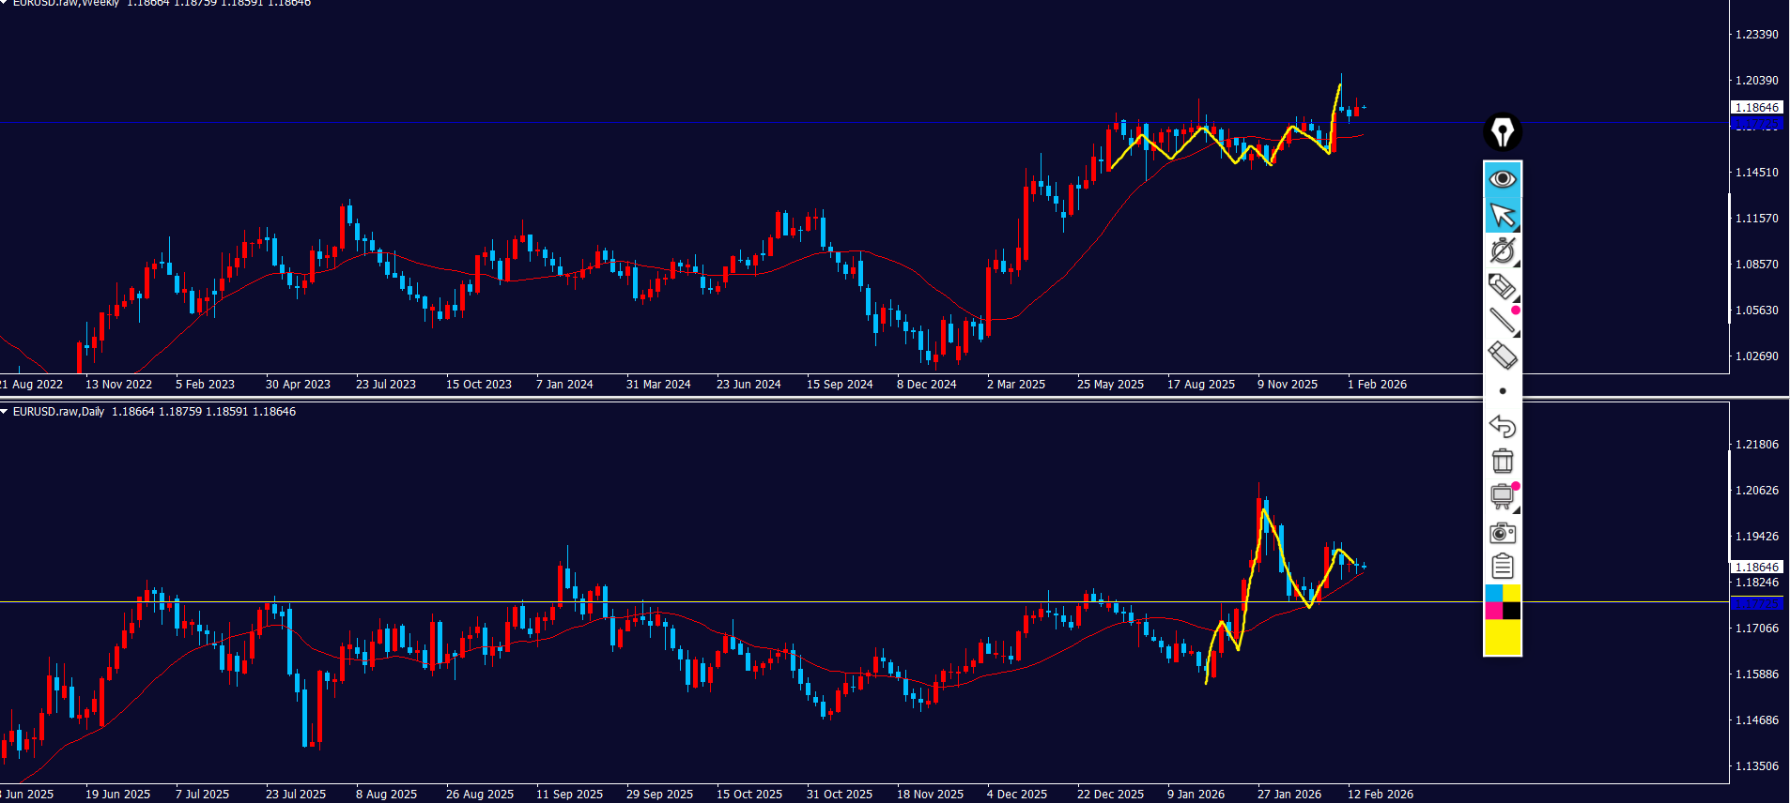Click the 1.18646 price label on the Weekly chart

1755,108
